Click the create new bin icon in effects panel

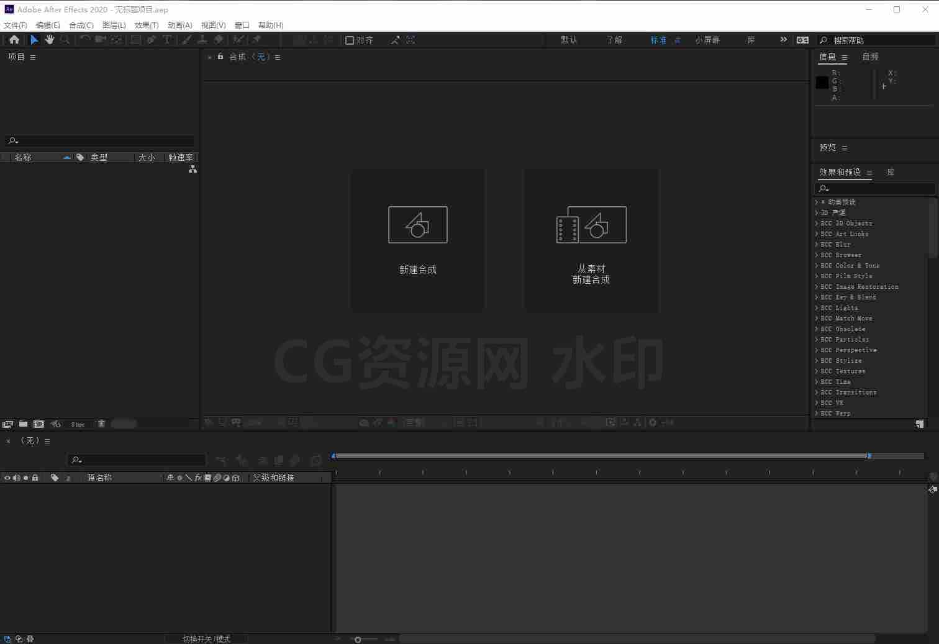tap(920, 424)
